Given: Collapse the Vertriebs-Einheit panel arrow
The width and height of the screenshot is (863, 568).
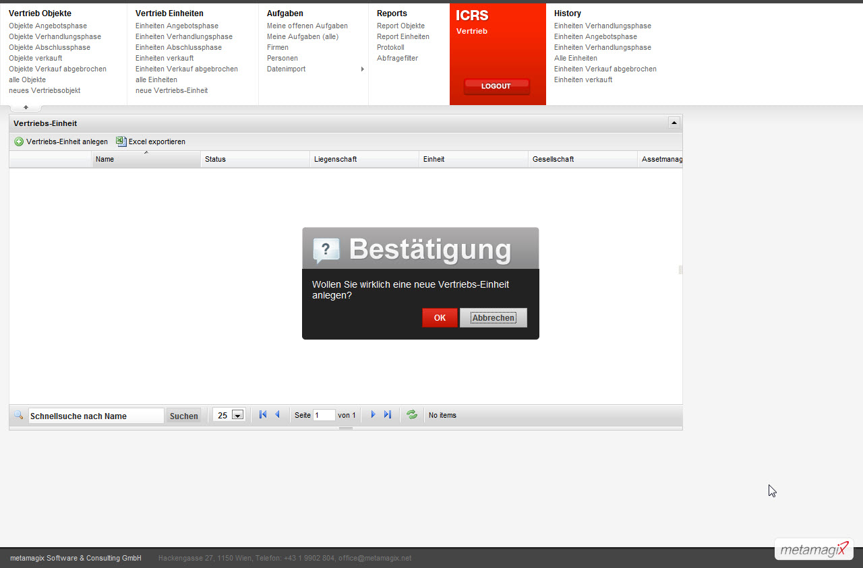Looking at the screenshot, I should click(674, 123).
